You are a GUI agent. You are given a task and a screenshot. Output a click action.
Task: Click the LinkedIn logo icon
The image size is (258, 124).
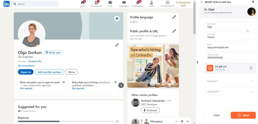6,4
